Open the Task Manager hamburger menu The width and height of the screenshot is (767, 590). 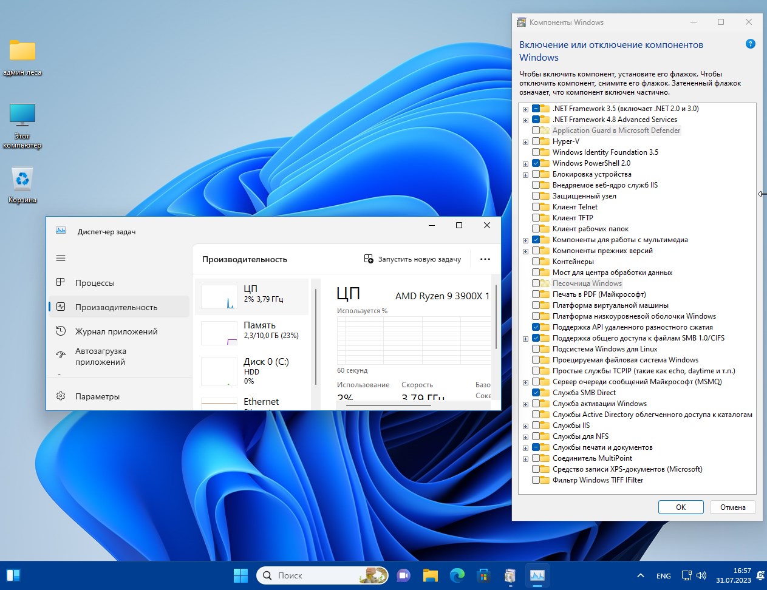point(61,257)
